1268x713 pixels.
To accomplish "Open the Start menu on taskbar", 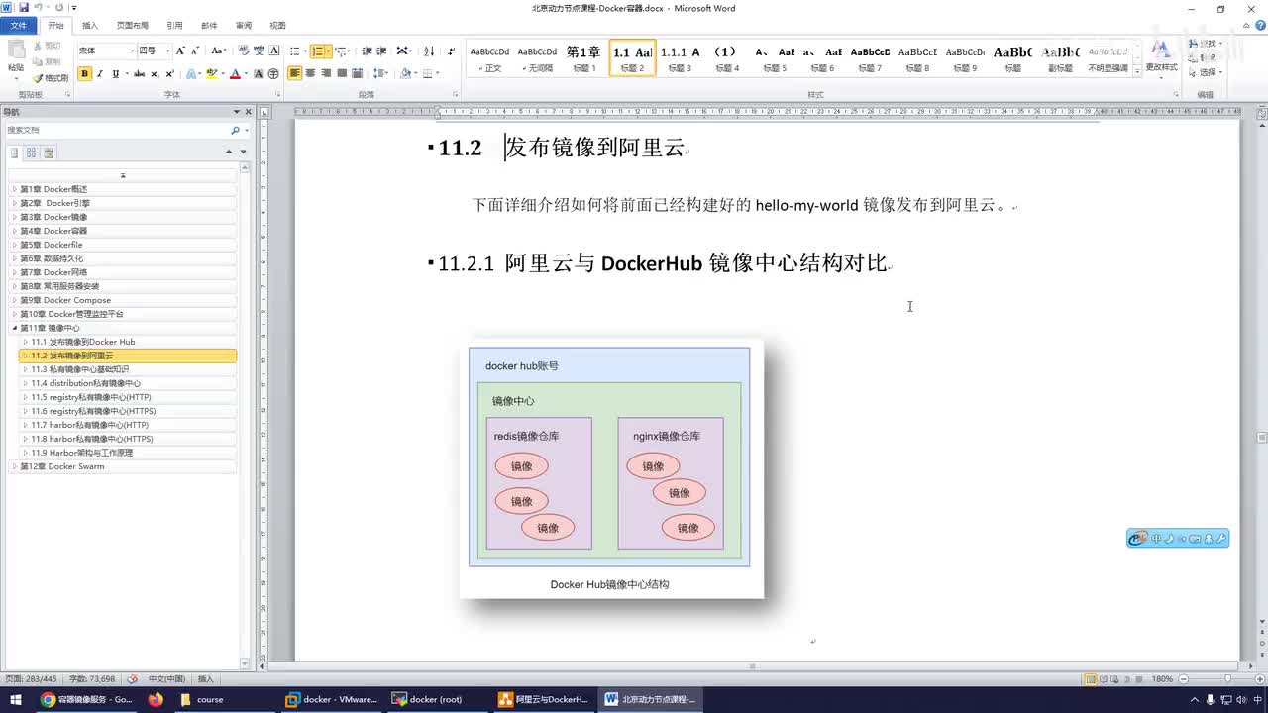I will coord(15,699).
